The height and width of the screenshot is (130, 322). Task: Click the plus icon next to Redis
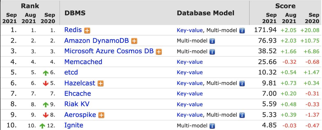point(87,31)
